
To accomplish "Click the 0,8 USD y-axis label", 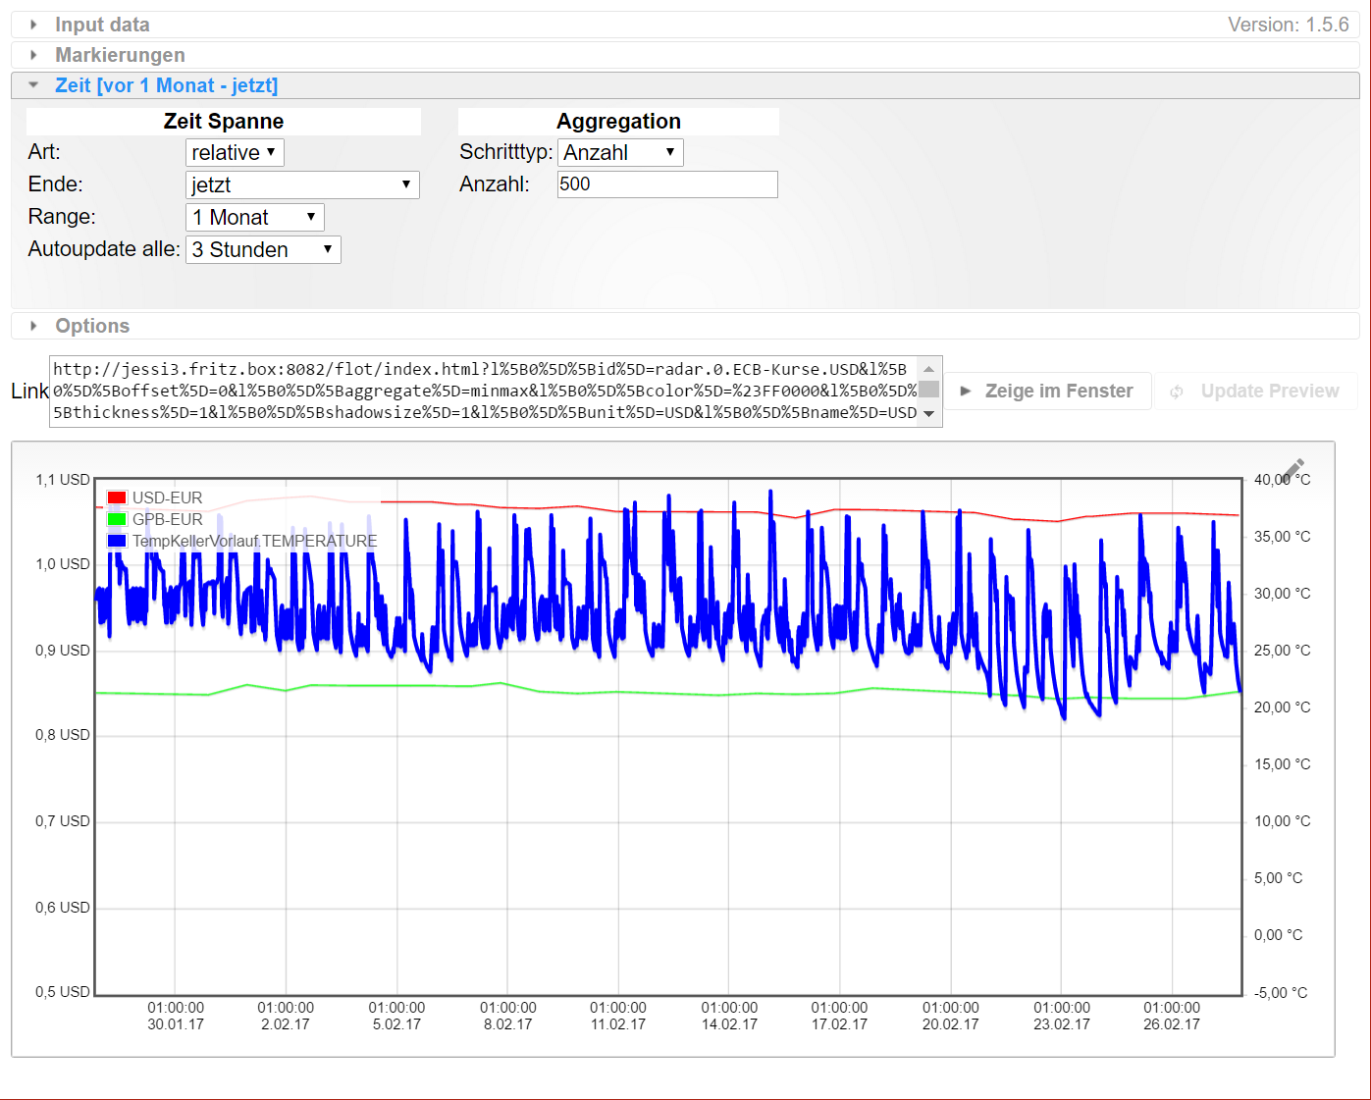I will [63, 735].
